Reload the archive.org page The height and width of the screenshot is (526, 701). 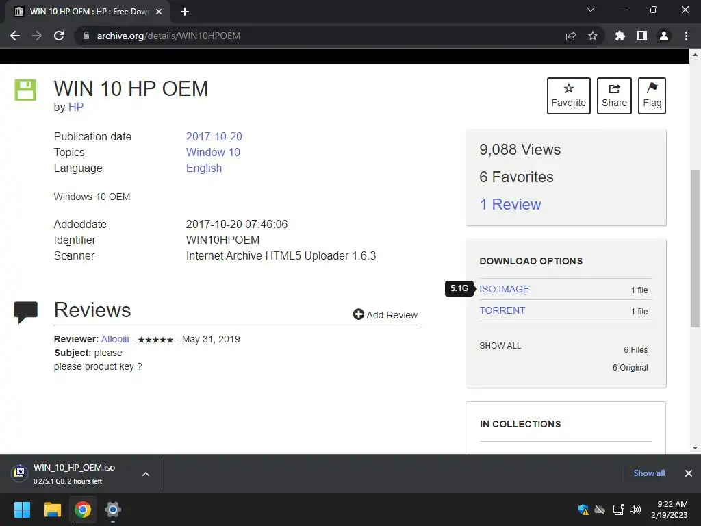pos(59,36)
